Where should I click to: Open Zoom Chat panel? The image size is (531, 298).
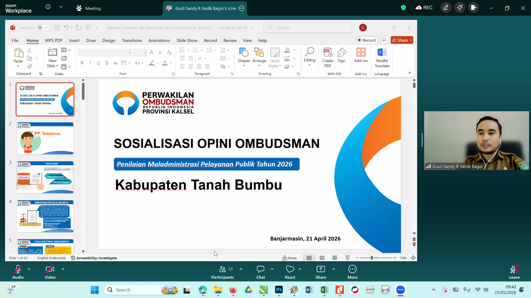click(x=261, y=272)
